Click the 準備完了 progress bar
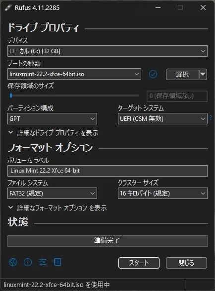The width and height of the screenshot is (215, 291). pos(107,241)
